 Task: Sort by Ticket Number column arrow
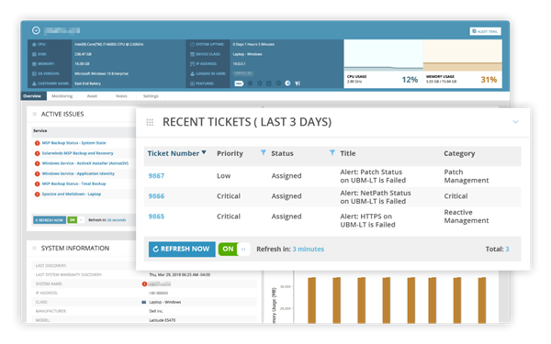(204, 152)
